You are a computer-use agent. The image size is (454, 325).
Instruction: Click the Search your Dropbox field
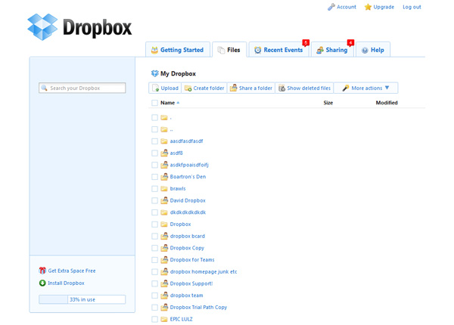pos(82,88)
